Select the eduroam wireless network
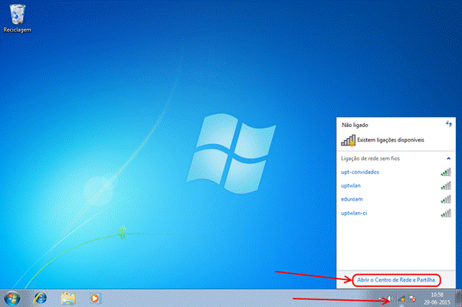 click(352, 198)
